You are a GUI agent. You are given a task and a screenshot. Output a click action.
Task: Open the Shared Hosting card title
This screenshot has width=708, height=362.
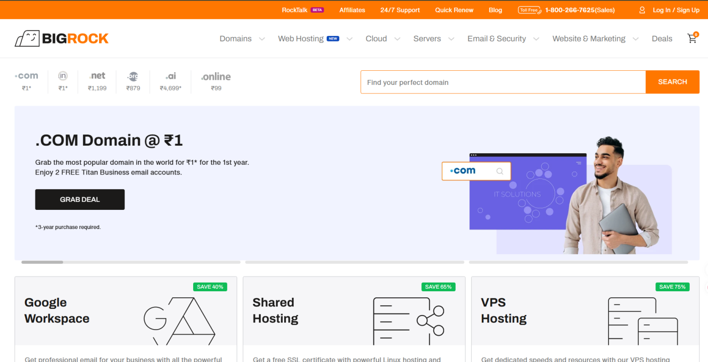[276, 310]
